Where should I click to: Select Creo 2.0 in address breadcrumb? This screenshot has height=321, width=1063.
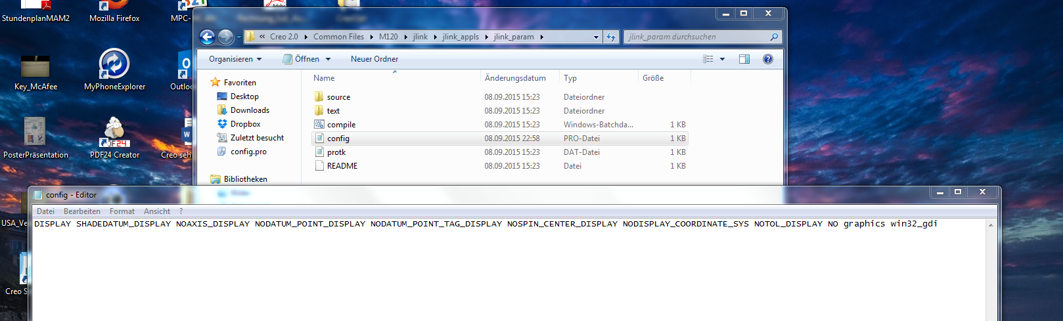tap(284, 37)
